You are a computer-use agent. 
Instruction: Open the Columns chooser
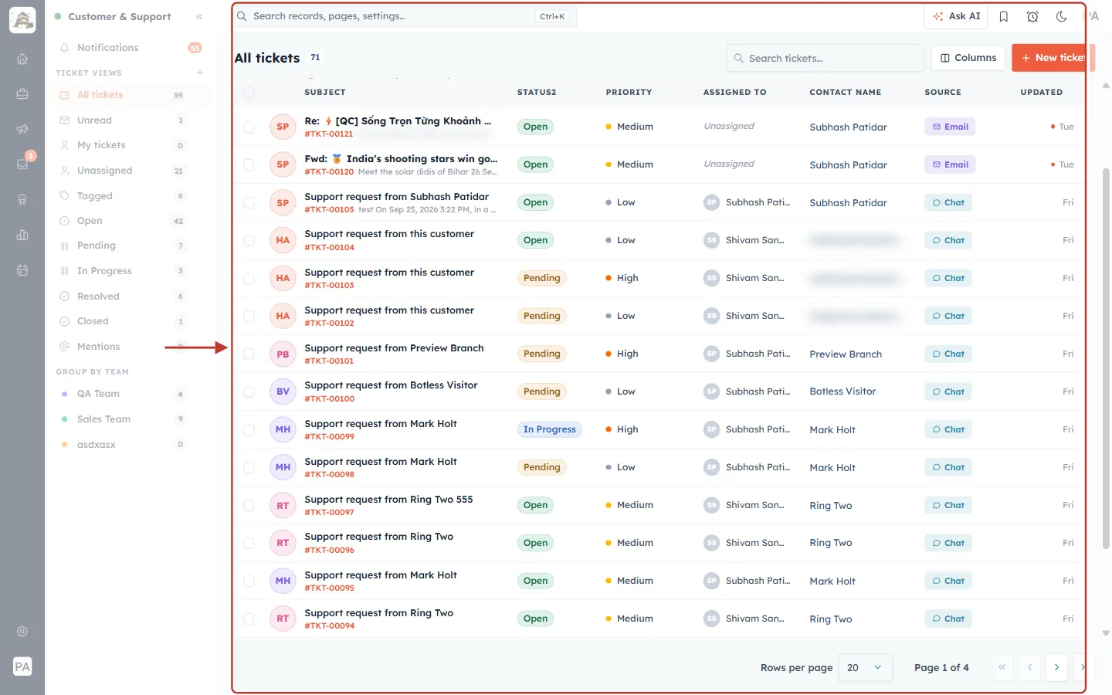coord(968,58)
